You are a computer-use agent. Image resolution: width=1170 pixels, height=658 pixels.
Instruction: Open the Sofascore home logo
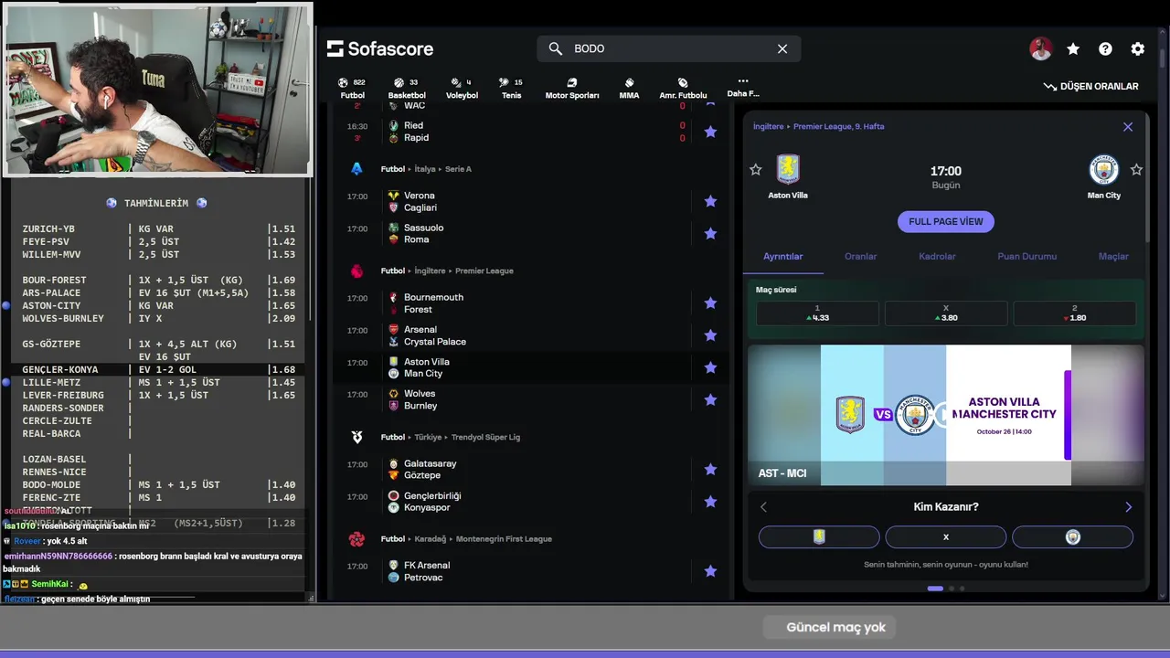pyautogui.click(x=380, y=48)
